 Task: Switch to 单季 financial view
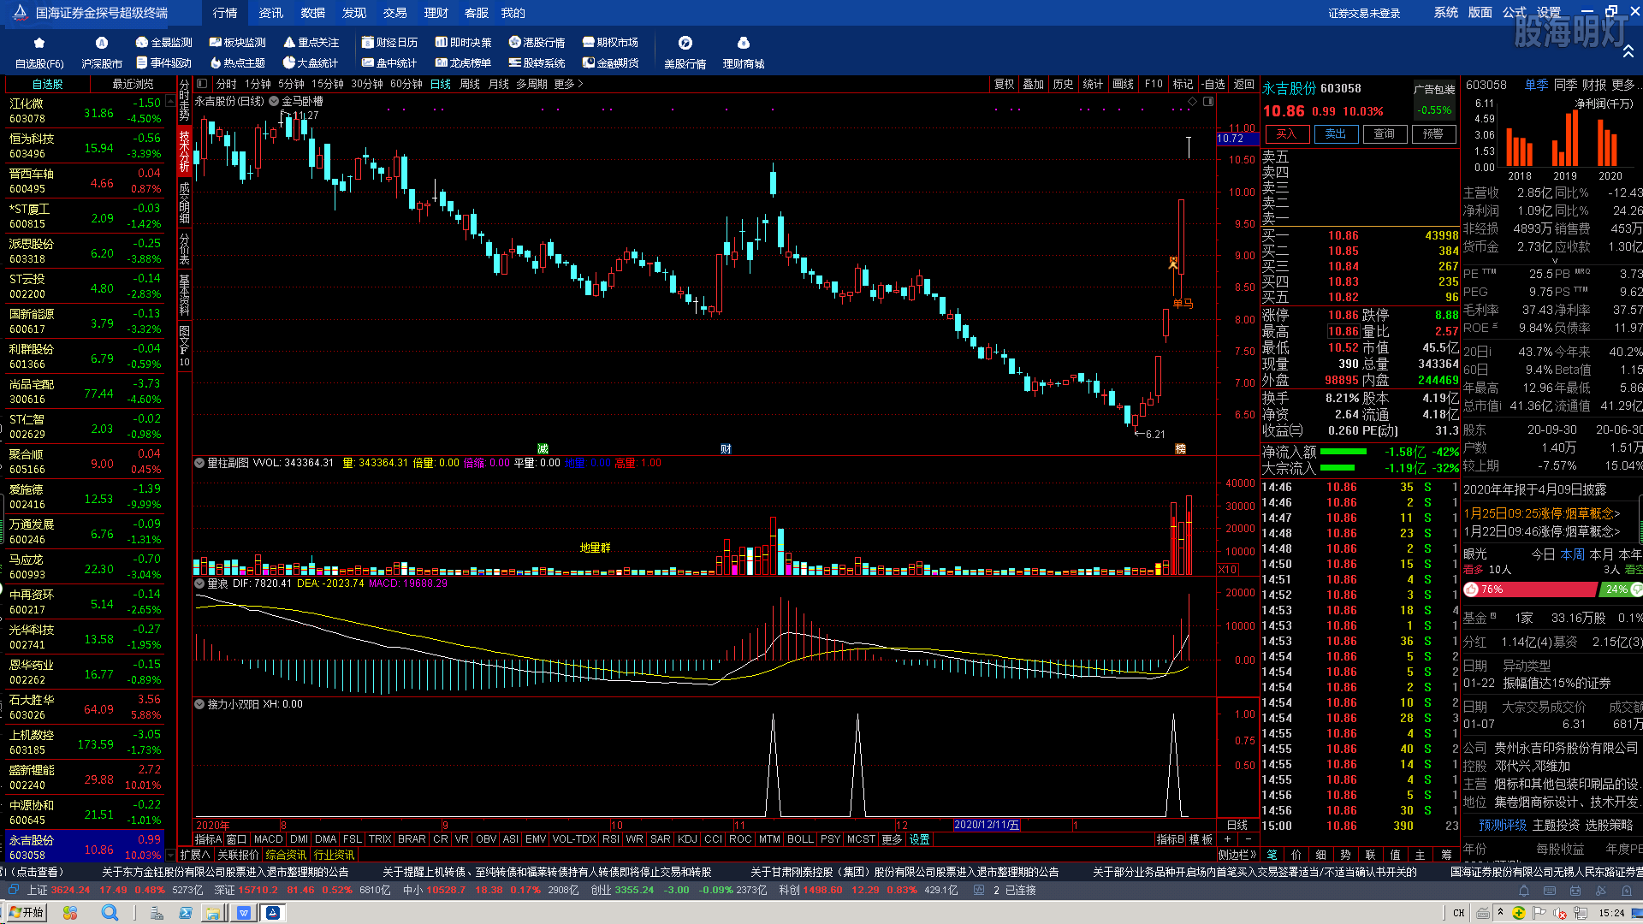(1536, 85)
